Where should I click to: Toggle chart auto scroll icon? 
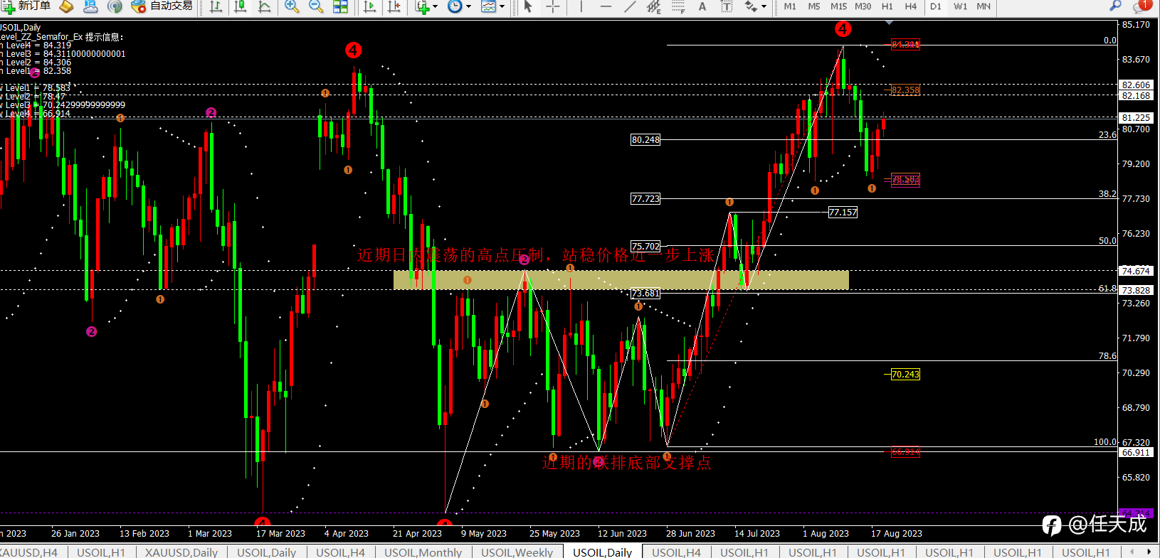click(x=369, y=6)
